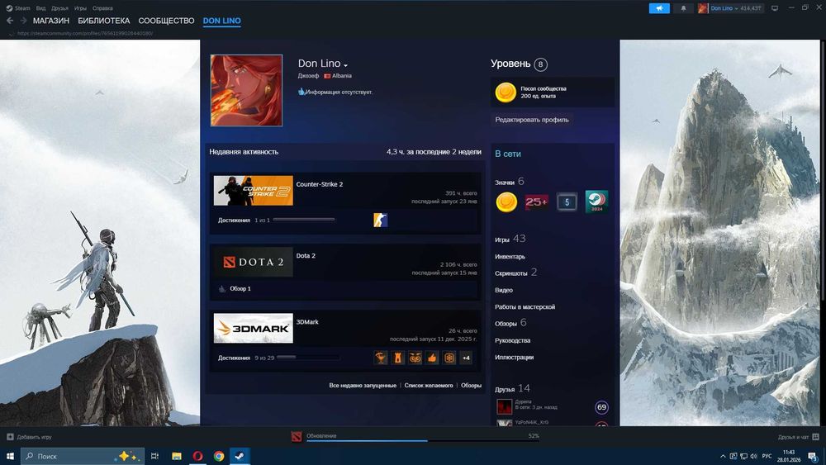Open the 3DMark game banner

[x=254, y=328]
